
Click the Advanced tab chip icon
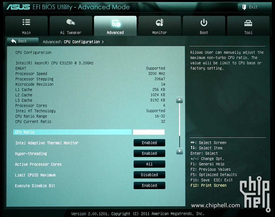point(116,23)
